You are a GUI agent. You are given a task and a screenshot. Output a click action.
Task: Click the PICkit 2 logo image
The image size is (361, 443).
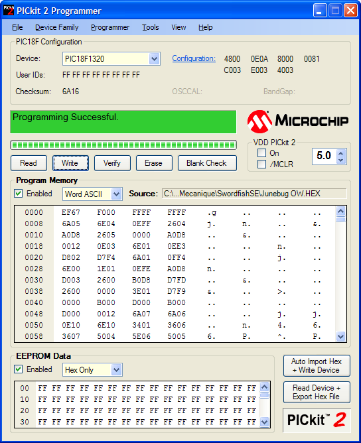click(x=317, y=420)
